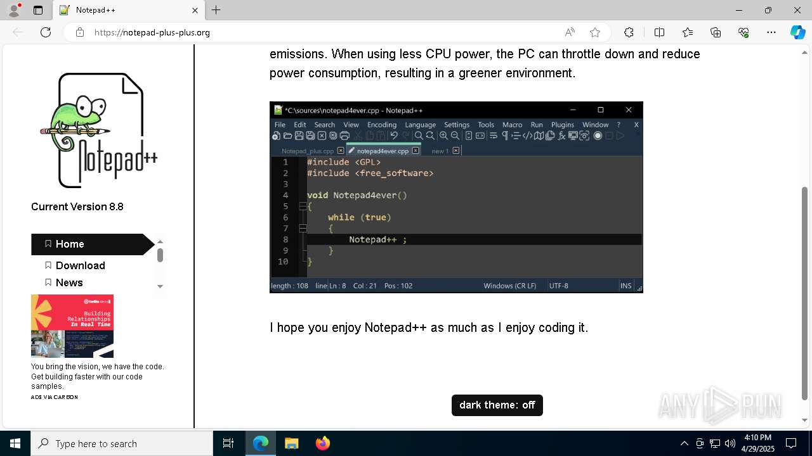Launch the Copilot sidebar
The image size is (812, 456).
(x=797, y=32)
